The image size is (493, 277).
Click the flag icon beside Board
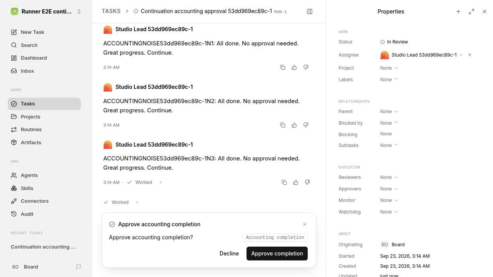point(79,267)
